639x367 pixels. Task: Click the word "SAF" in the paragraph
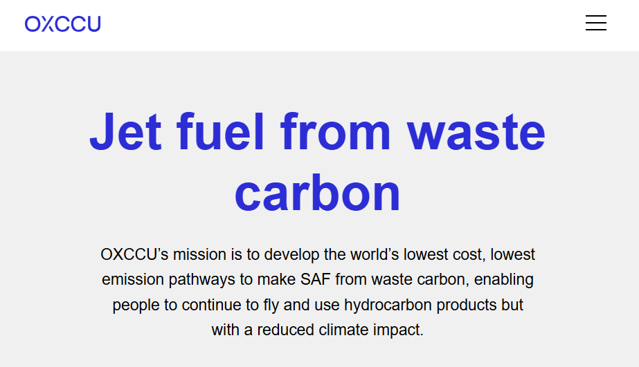pos(318,280)
